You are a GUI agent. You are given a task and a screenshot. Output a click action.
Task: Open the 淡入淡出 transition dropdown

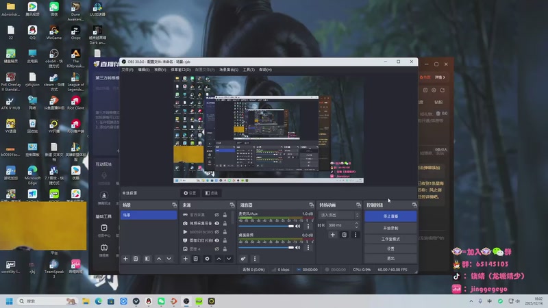pos(338,215)
